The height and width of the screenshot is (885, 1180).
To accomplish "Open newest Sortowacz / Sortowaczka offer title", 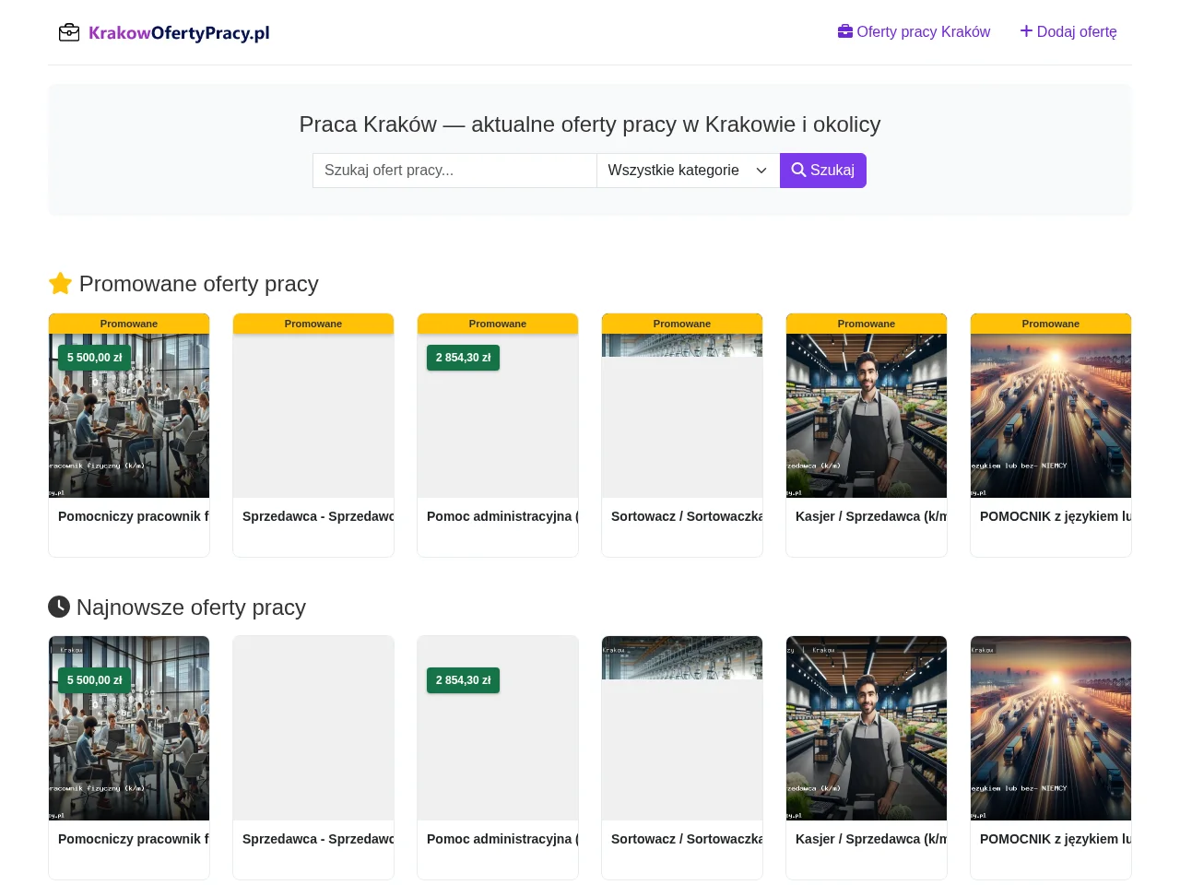I will (x=687, y=839).
